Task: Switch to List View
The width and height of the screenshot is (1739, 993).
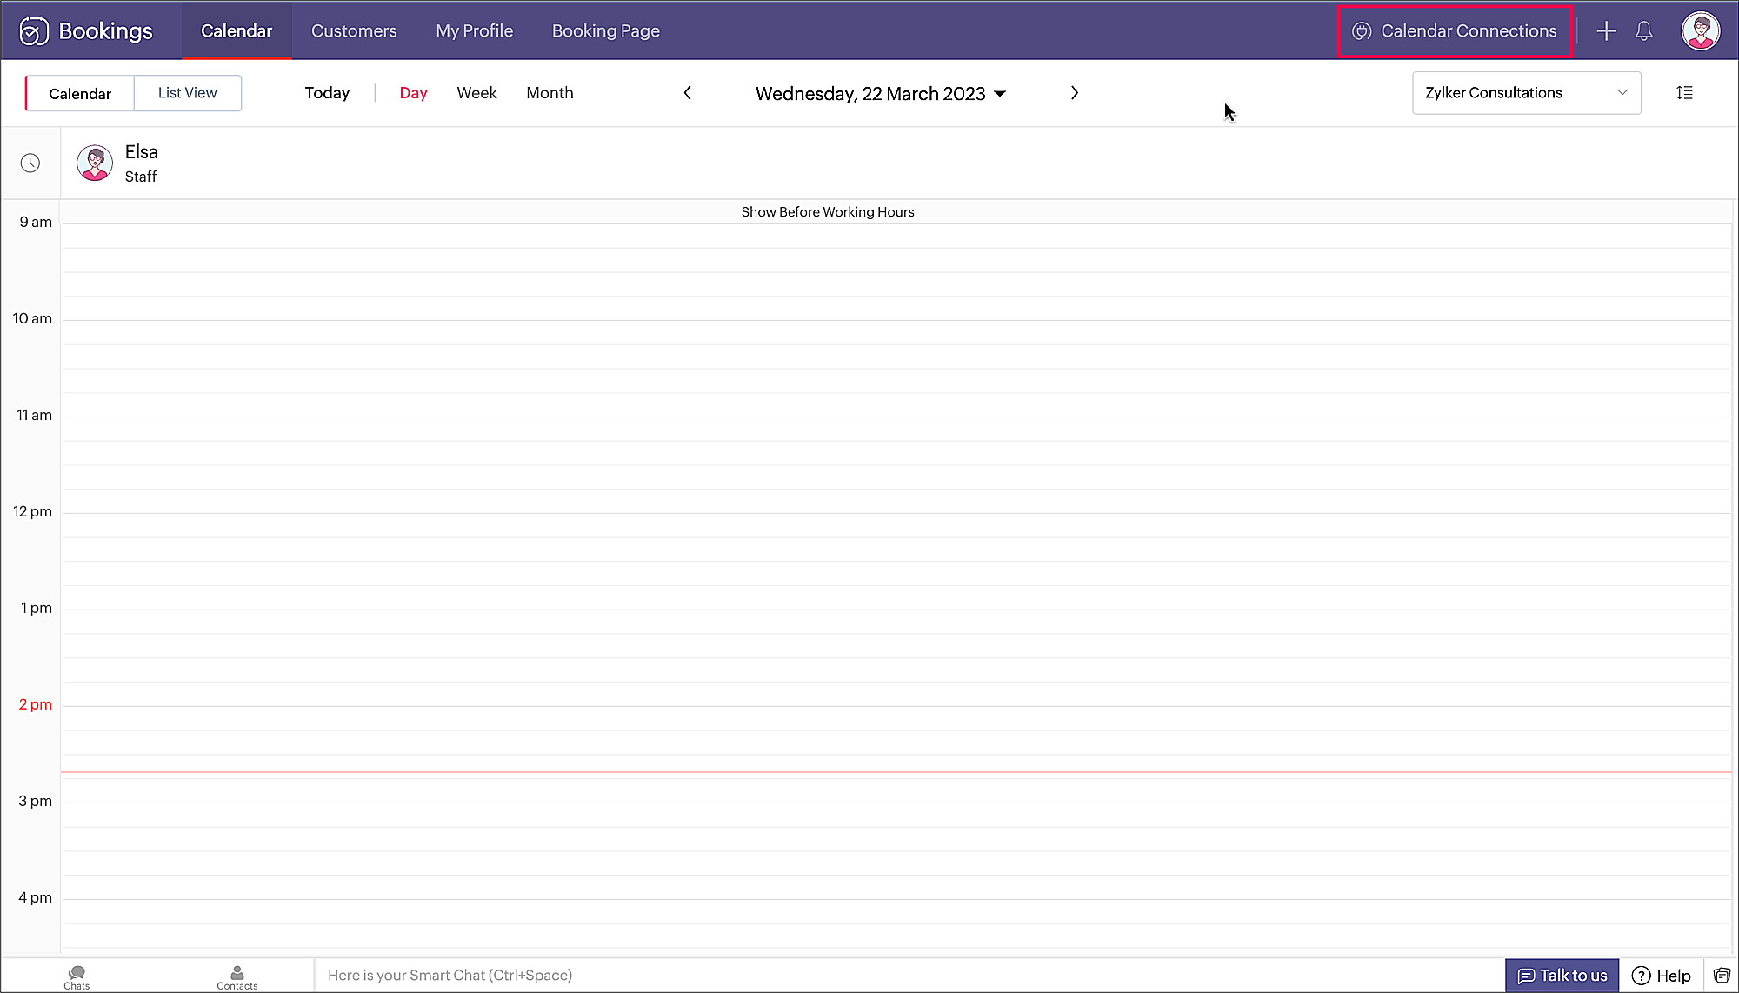Action: (x=187, y=93)
